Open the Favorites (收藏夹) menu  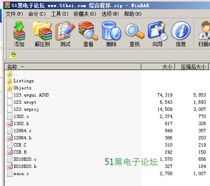click(85, 14)
